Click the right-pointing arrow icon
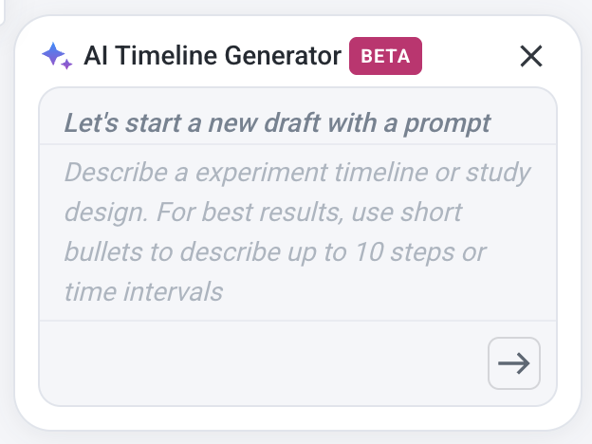The image size is (592, 444). pyautogui.click(x=514, y=363)
